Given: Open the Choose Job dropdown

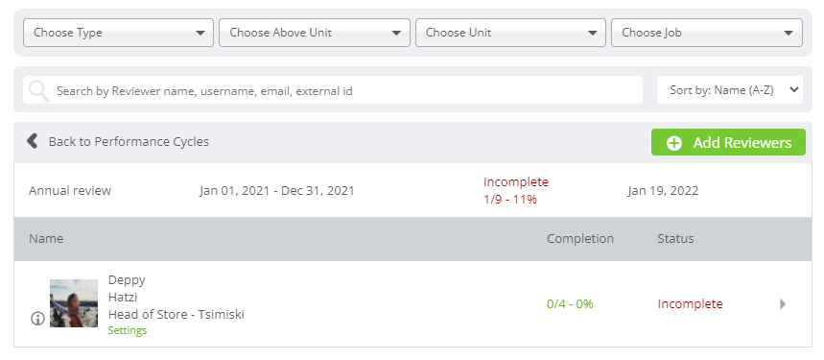Looking at the screenshot, I should 707,33.
